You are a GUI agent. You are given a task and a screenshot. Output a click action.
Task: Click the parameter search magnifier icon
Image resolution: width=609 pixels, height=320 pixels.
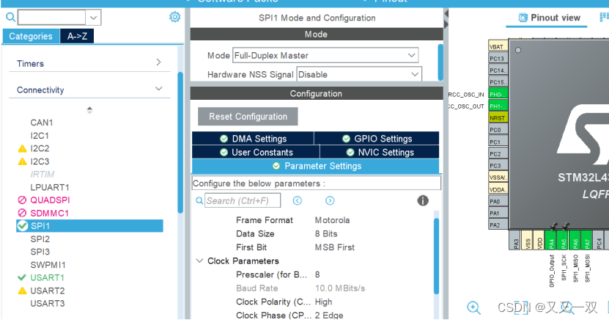tap(199, 200)
